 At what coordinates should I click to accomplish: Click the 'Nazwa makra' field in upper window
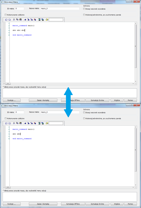point(60,8)
